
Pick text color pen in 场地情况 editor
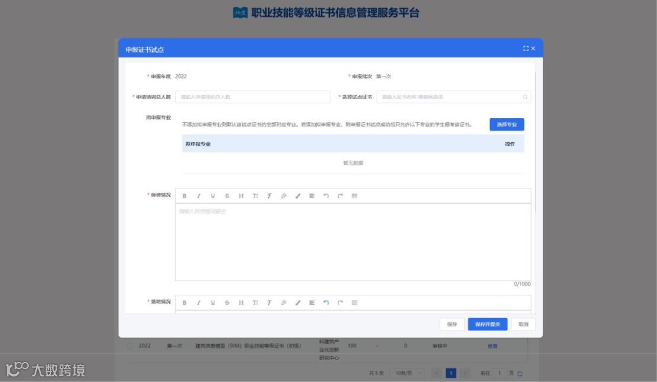tap(283, 303)
